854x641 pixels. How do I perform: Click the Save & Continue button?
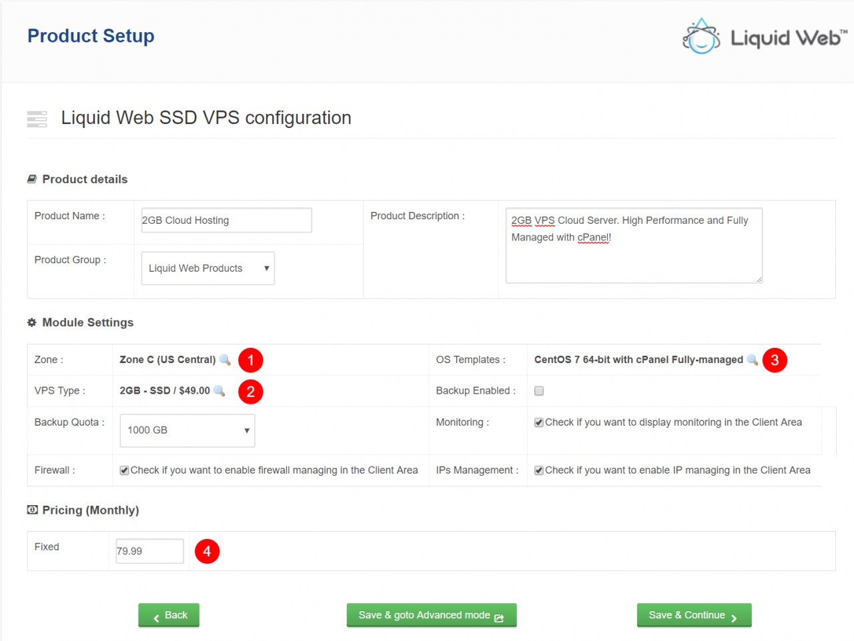tap(695, 616)
